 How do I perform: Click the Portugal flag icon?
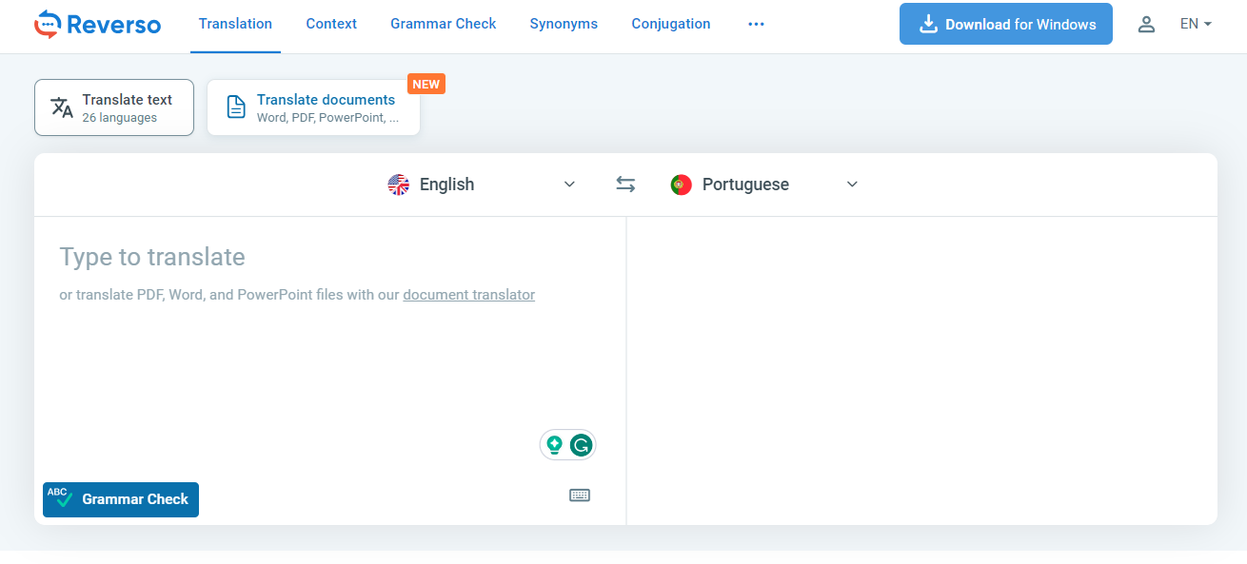[681, 185]
